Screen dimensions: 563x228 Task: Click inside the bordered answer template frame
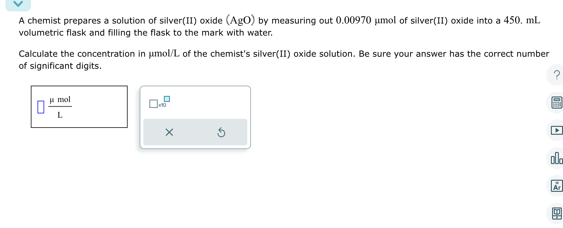79,106
